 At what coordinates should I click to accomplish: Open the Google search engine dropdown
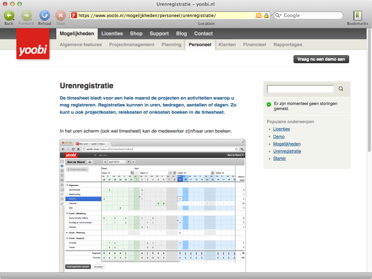[x=278, y=15]
